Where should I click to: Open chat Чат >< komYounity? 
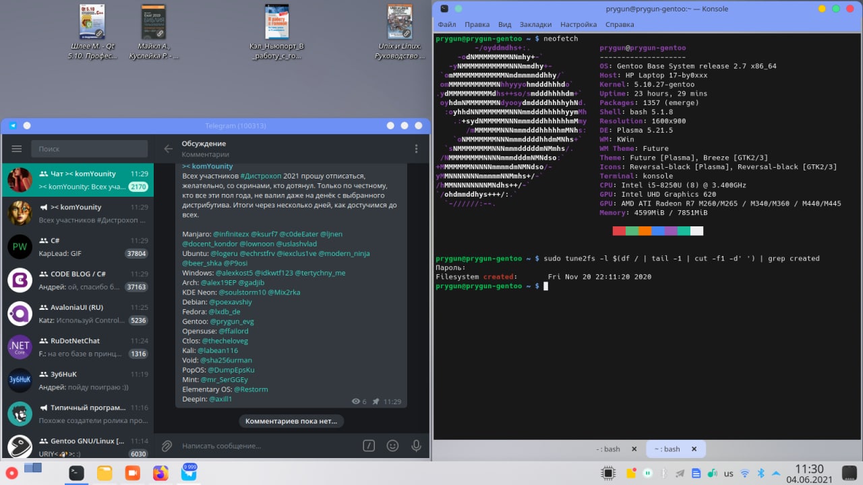[77, 180]
